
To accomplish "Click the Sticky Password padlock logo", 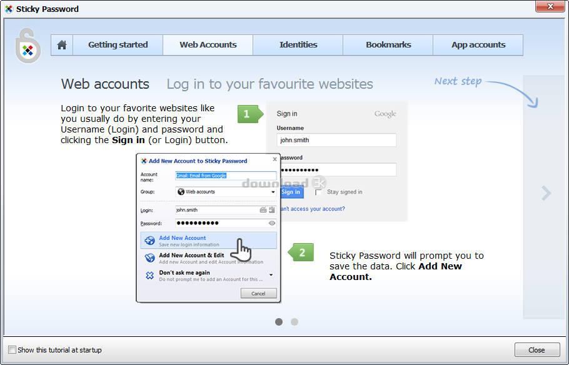I will pyautogui.click(x=28, y=46).
